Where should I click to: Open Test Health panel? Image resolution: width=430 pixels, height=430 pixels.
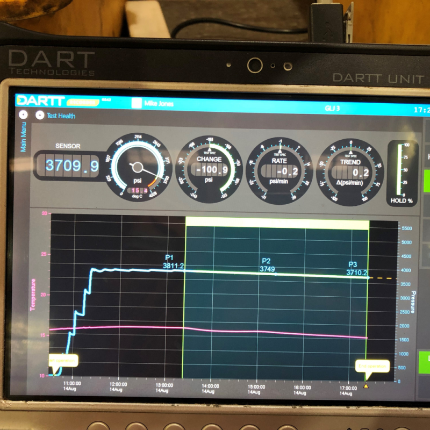(x=61, y=116)
